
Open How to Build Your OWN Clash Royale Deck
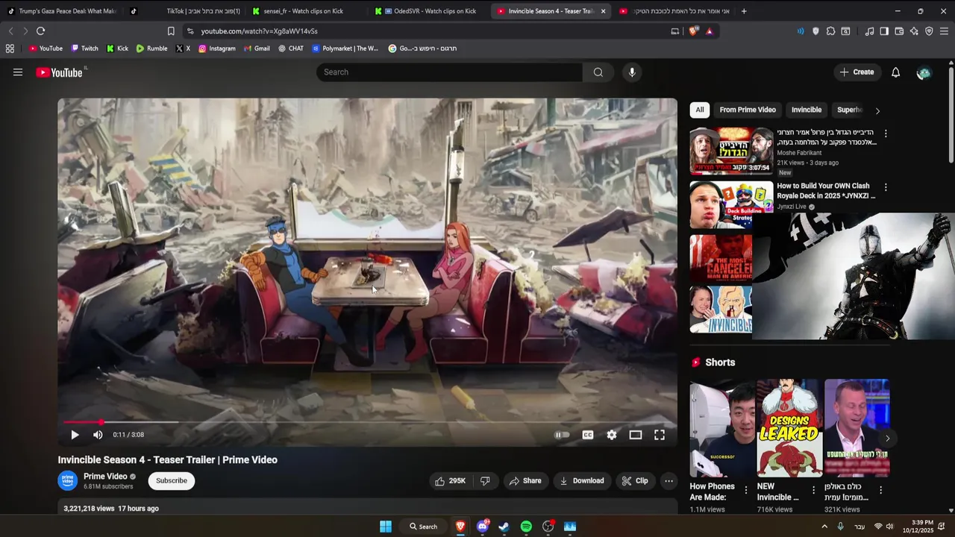[x=826, y=191]
